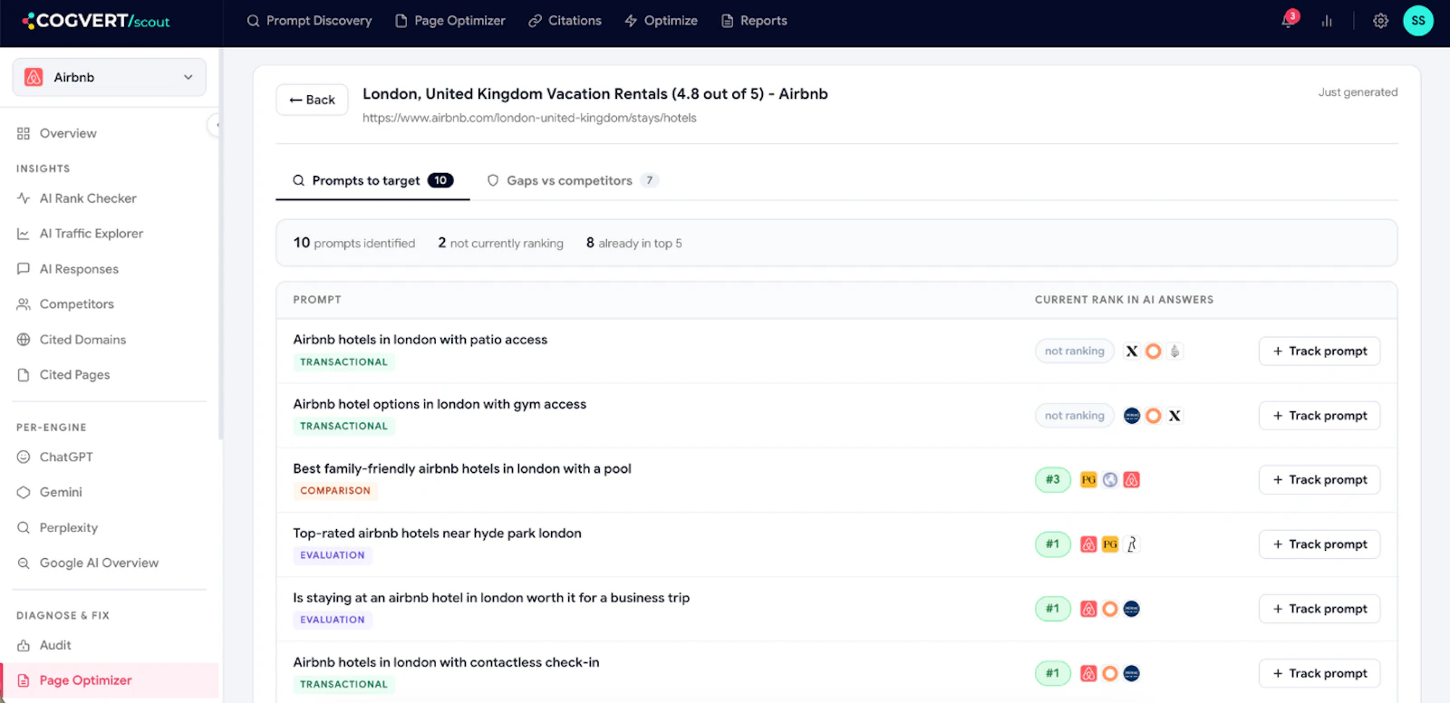Open Citations in top navigation
Viewport: 1450px width, 703px height.
pos(565,21)
